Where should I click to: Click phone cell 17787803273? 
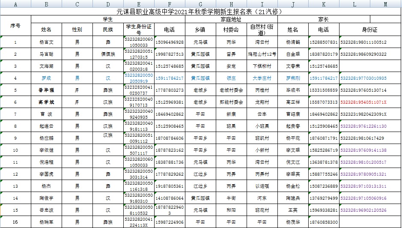170,90
